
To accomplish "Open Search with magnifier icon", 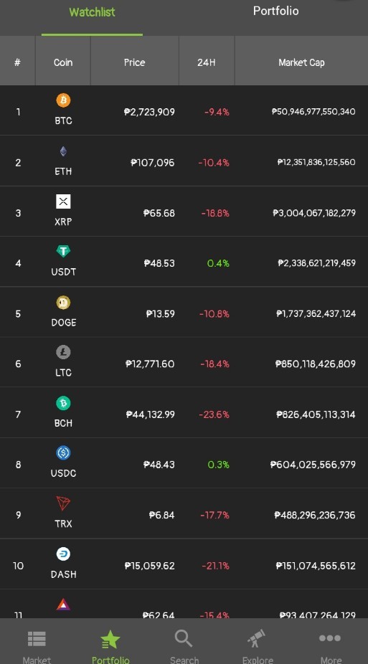I will tap(184, 647).
